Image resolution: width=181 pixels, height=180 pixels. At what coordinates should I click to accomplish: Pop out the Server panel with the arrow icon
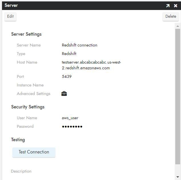(x=168, y=6)
